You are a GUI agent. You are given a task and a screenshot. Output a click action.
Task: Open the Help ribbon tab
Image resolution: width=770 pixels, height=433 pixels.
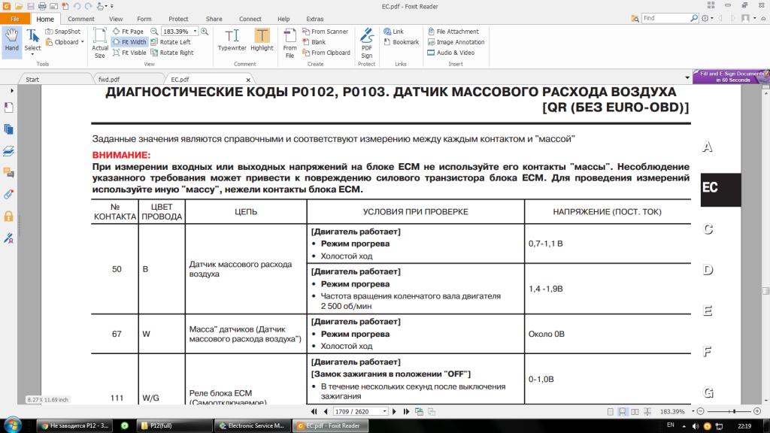click(x=283, y=19)
